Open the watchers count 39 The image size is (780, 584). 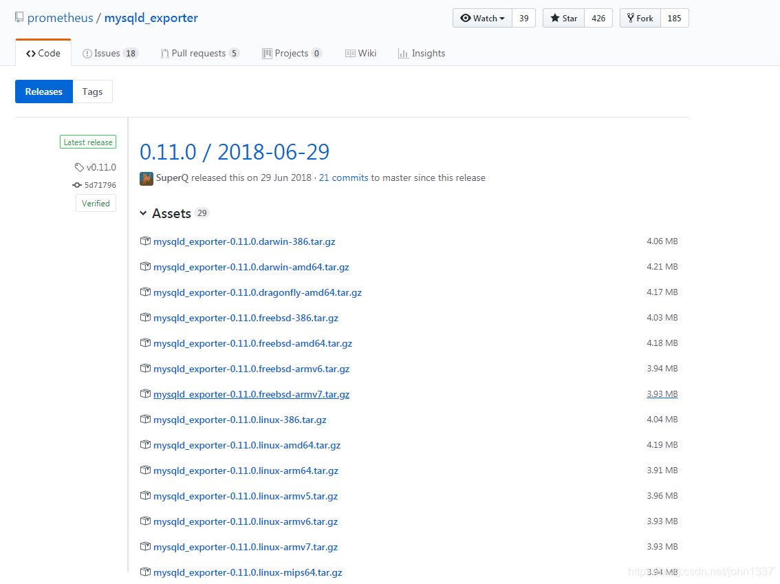(524, 18)
